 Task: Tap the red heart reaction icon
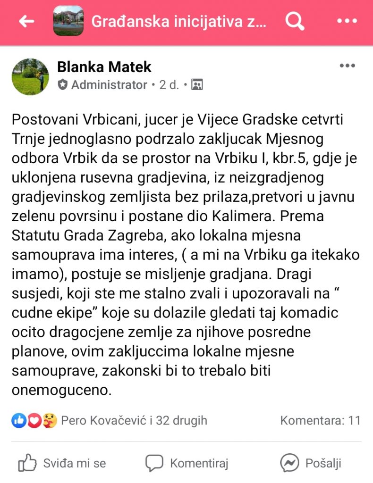pyautogui.click(x=34, y=420)
